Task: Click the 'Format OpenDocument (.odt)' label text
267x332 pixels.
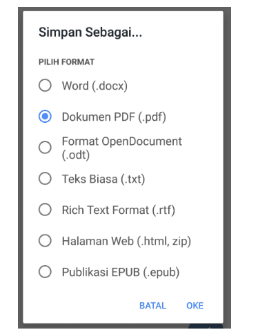Action: [122, 148]
